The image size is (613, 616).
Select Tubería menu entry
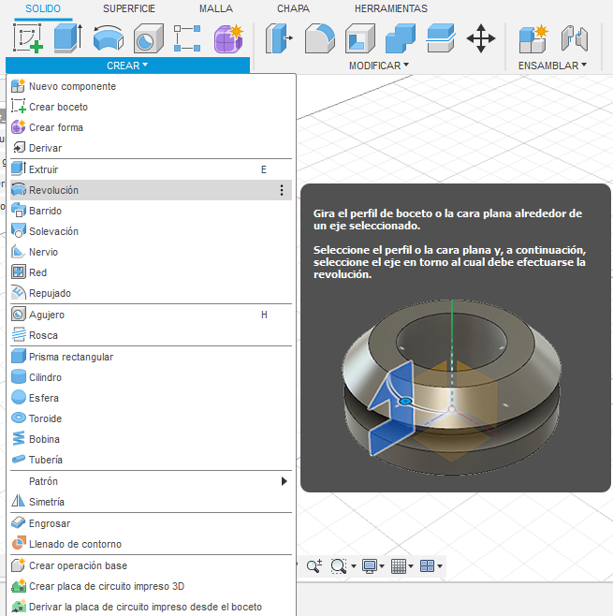pyautogui.click(x=151, y=460)
